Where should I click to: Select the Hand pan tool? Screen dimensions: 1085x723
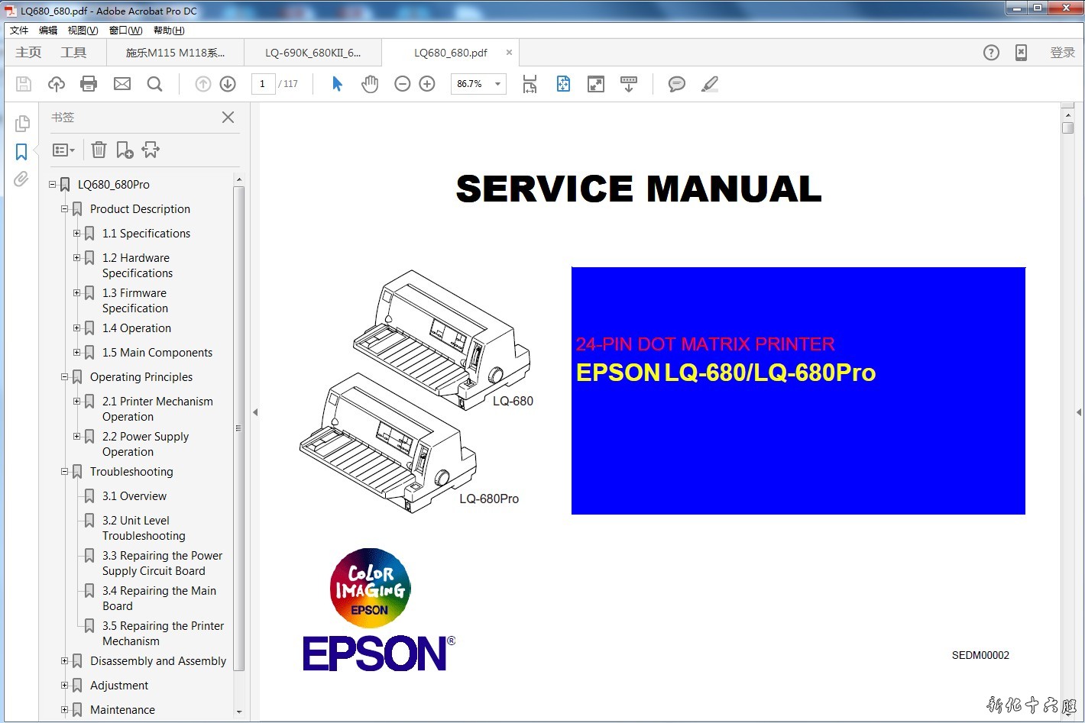point(370,84)
